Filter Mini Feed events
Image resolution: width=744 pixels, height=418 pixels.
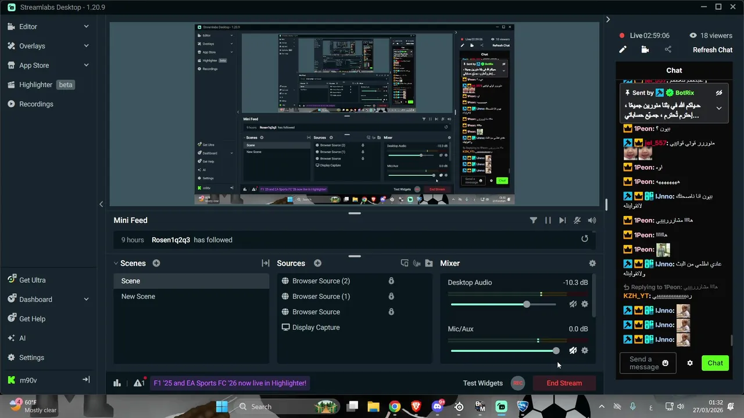[x=533, y=220]
